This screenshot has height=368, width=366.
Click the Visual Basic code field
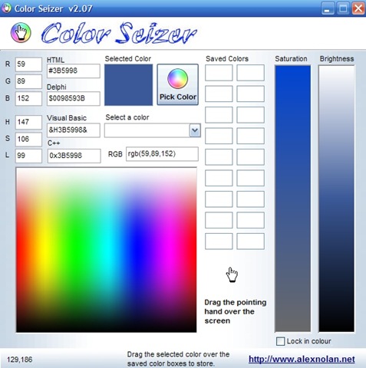[74, 130]
